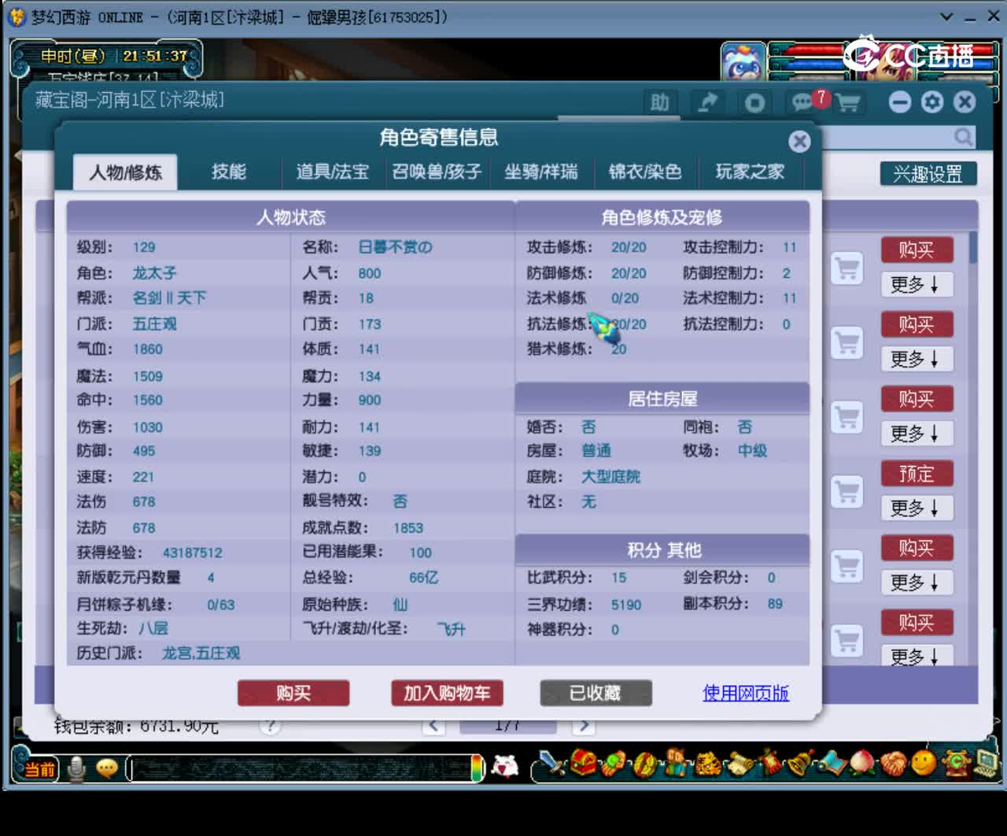1007x836 pixels.
Task: Click the 加入购物车 button
Action: pos(447,694)
